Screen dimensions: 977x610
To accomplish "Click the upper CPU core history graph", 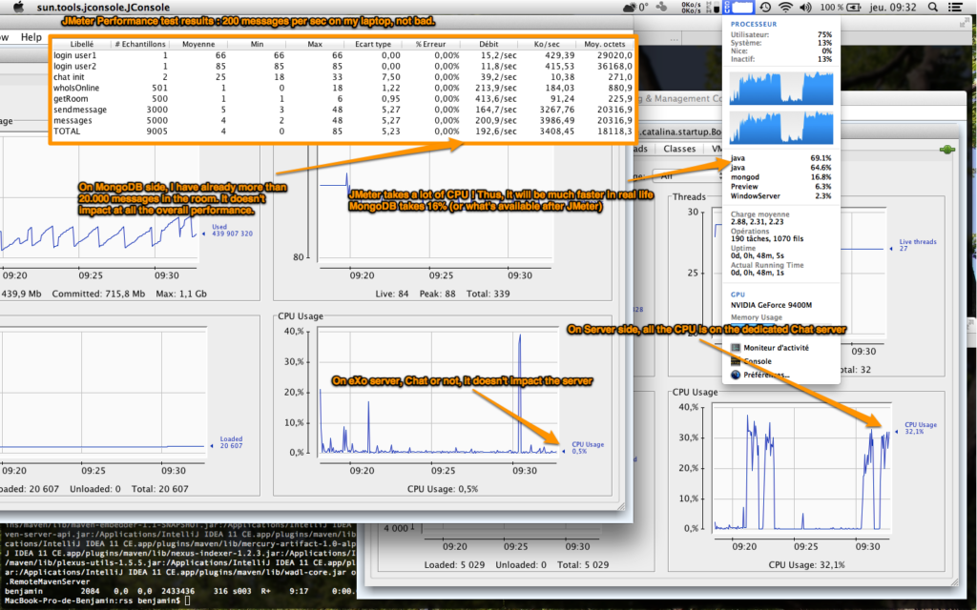I will click(781, 88).
